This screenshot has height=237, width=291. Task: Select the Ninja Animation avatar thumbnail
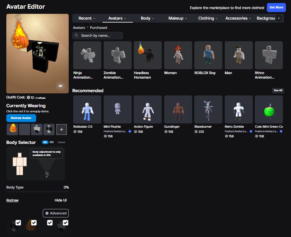click(x=87, y=55)
